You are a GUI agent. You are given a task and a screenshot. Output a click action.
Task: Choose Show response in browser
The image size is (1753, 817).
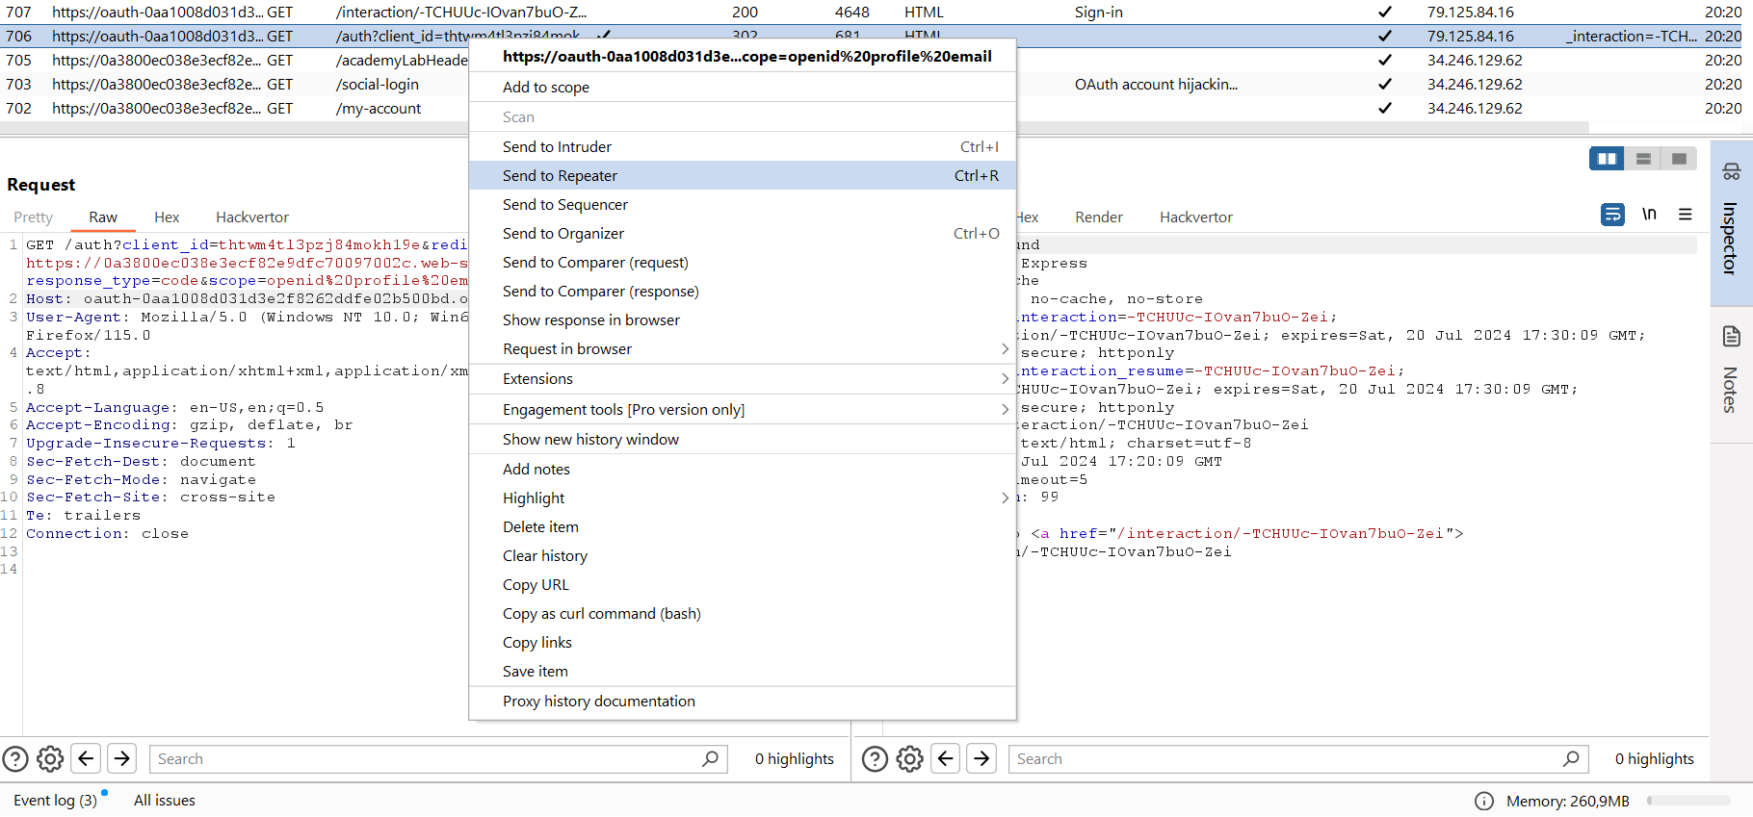742,320
